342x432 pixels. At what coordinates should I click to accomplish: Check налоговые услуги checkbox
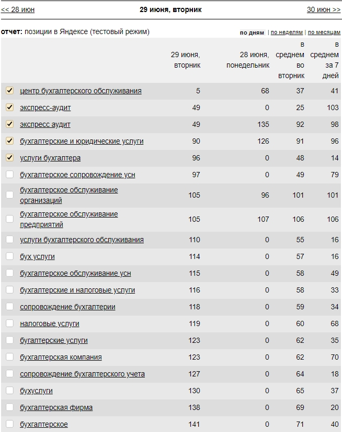click(x=9, y=323)
